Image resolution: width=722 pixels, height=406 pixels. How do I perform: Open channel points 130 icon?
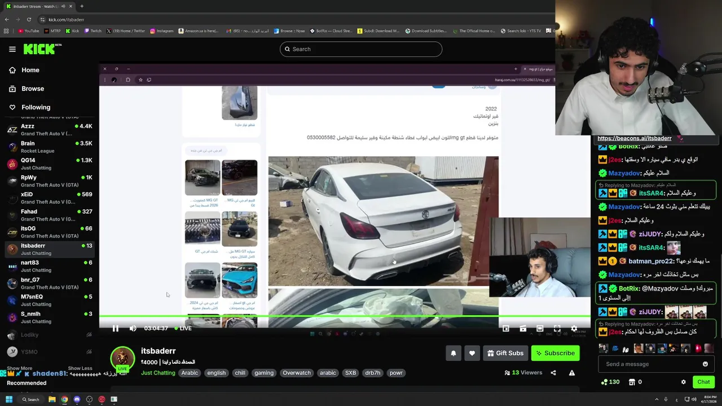point(610,382)
